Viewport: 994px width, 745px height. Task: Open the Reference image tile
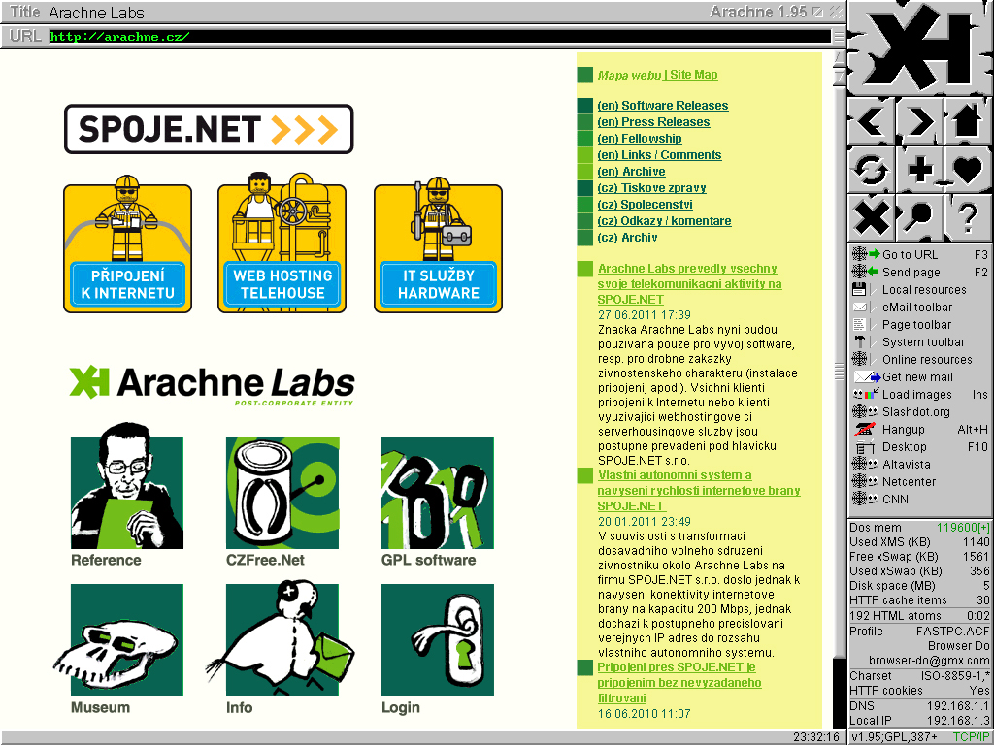tap(127, 485)
